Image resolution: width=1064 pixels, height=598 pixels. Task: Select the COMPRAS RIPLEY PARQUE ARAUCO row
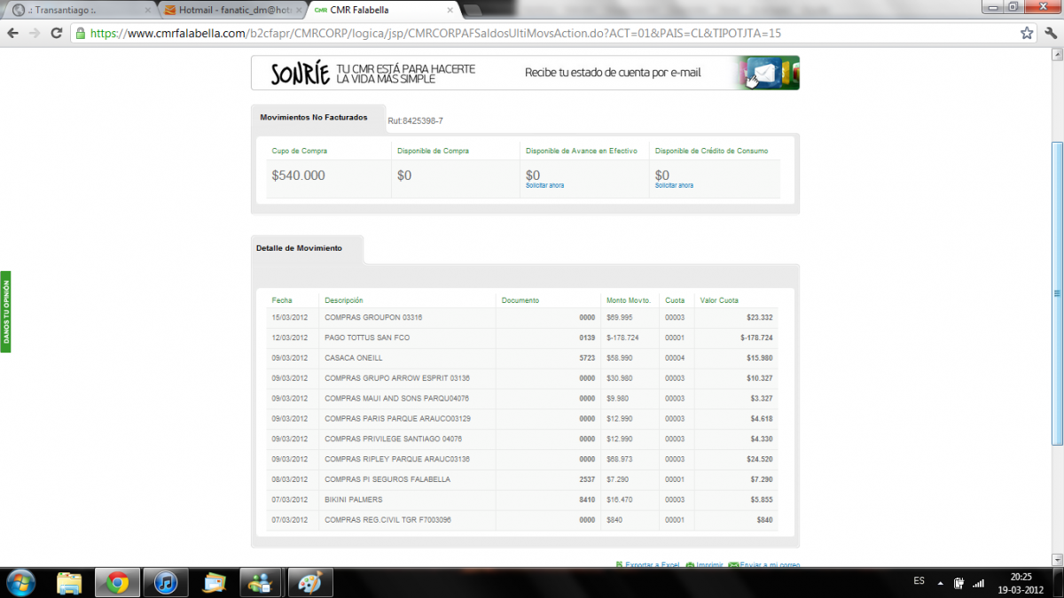[x=522, y=460]
